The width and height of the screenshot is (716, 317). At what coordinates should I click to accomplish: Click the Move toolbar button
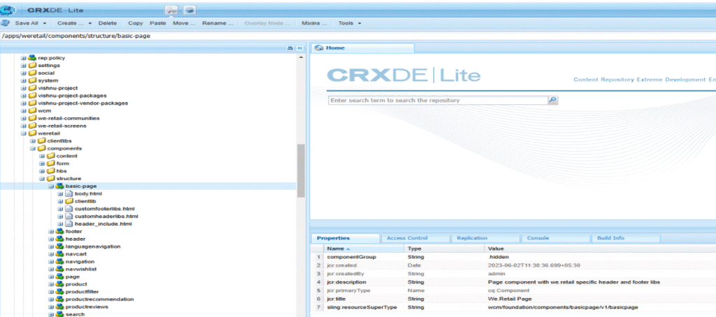[184, 23]
